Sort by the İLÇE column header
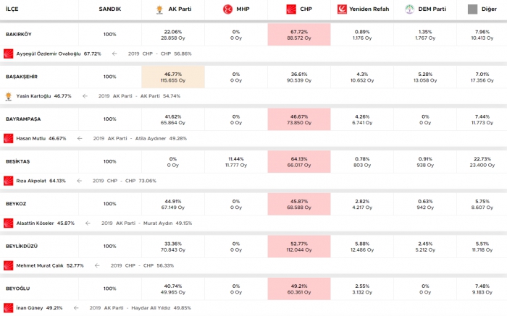The image size is (507, 316). (x=12, y=9)
